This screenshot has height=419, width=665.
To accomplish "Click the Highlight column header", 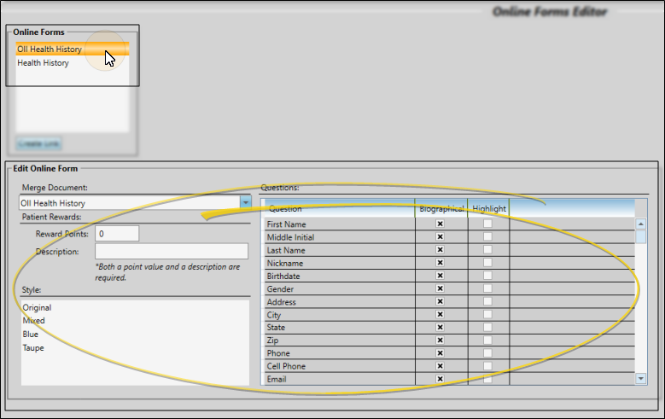I will [488, 208].
